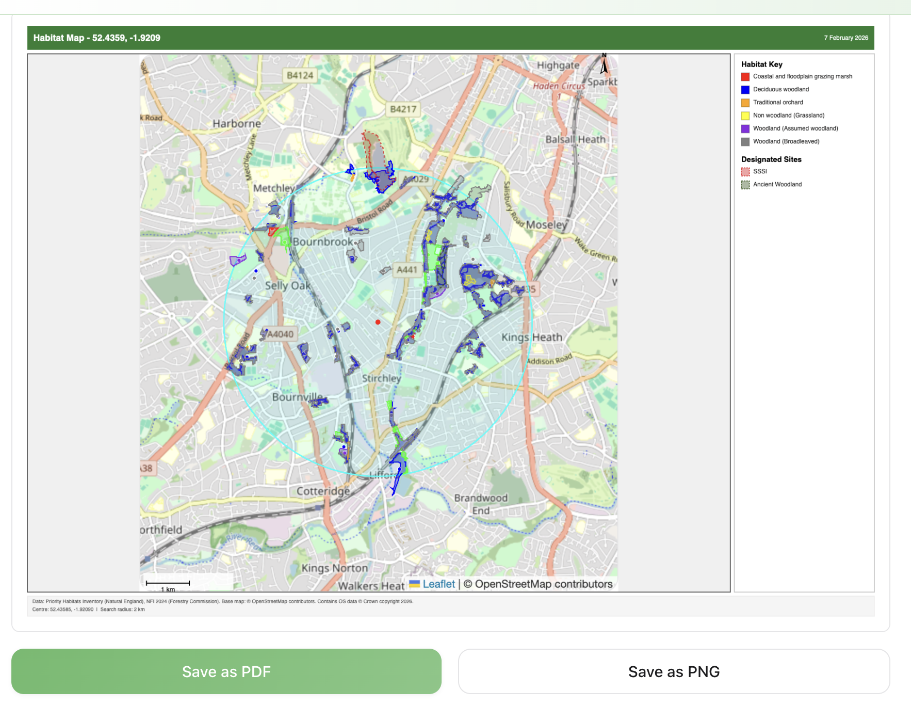Click the Bournbrook label on the map

(323, 242)
